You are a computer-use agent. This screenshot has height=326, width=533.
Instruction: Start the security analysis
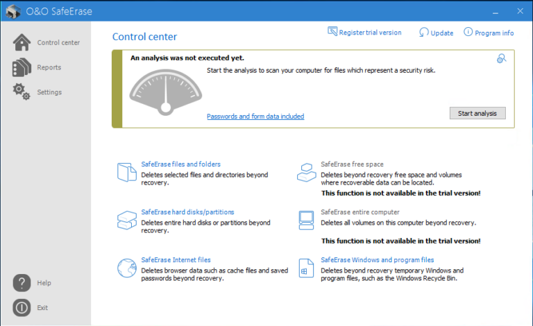point(477,113)
